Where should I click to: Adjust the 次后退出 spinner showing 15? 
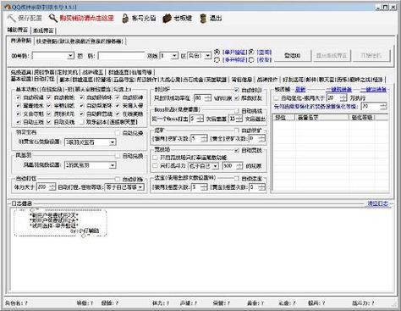point(235,119)
